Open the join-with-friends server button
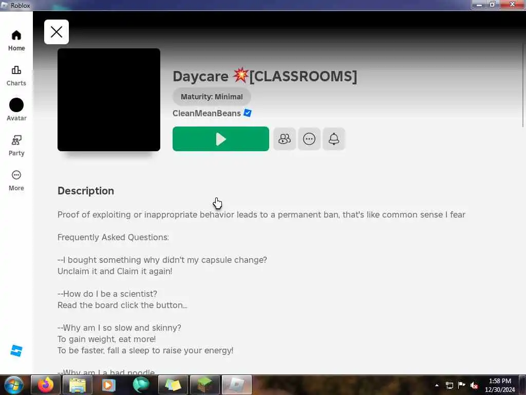The height and width of the screenshot is (395, 526). [285, 139]
